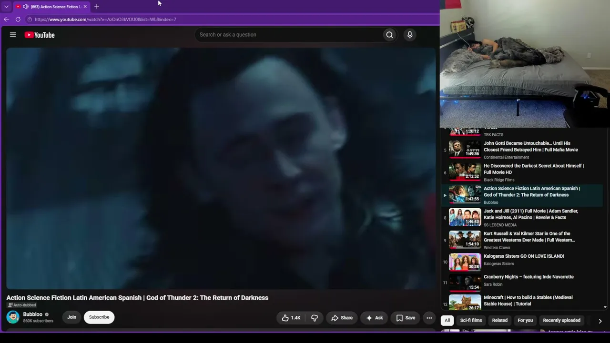Click 'TRK FACTS' channel text
Viewport: 610px width, 343px height.
(493, 135)
